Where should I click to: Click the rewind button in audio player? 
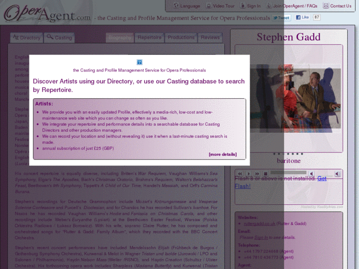coord(239,174)
